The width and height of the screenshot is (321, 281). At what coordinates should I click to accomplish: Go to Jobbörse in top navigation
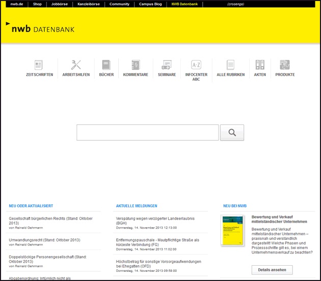pos(59,4)
